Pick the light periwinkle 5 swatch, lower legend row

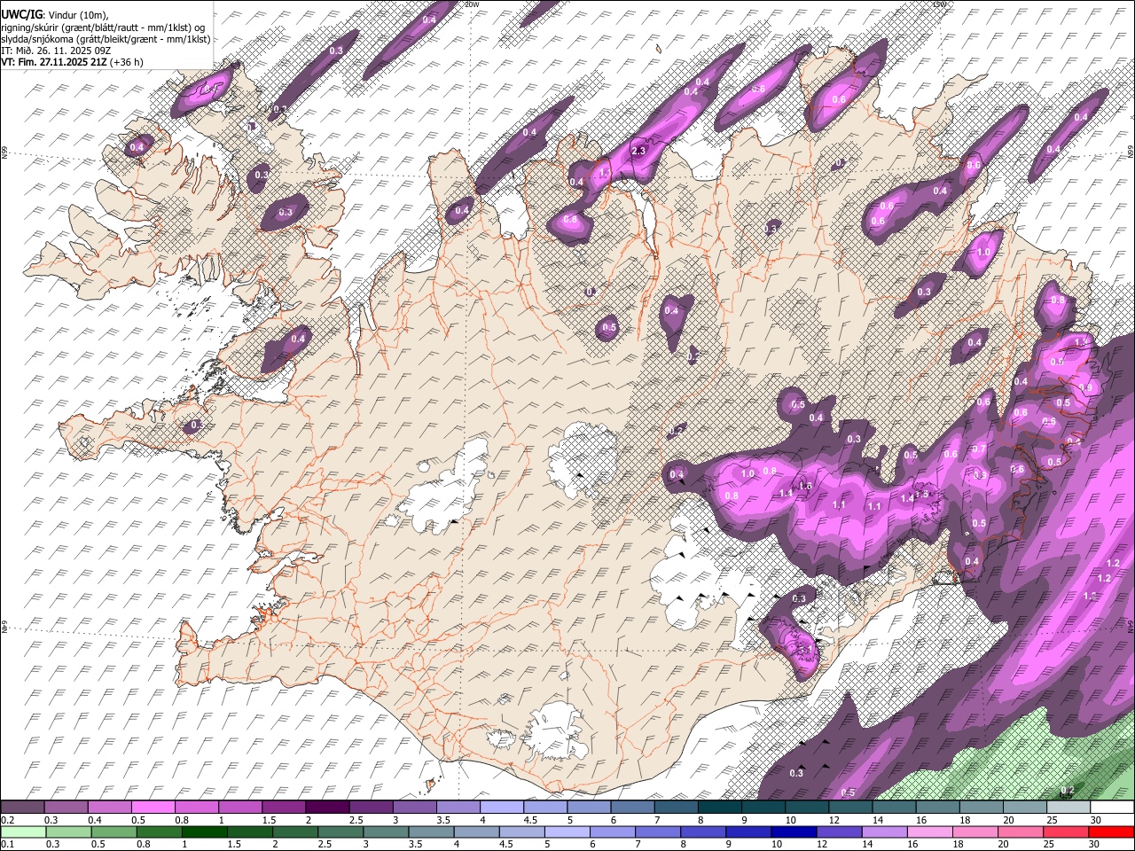coord(567,832)
